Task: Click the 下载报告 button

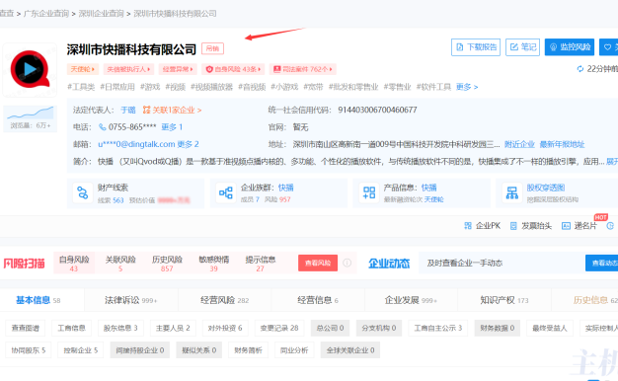Action: (476, 47)
